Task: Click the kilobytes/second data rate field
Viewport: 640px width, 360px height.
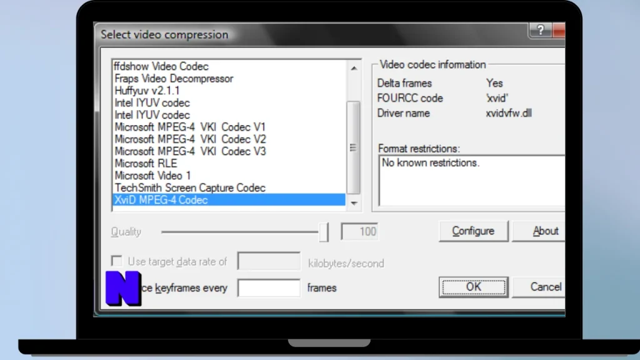Action: (269, 261)
